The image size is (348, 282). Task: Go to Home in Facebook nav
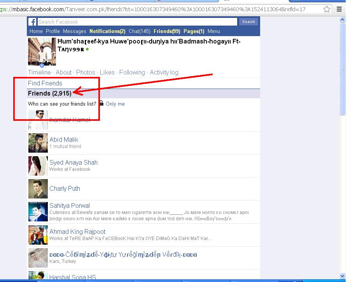[36, 31]
